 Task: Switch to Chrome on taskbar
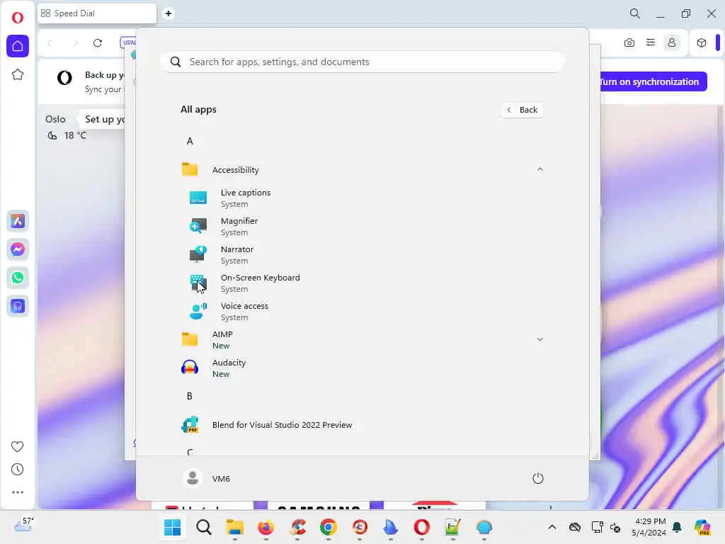(329, 527)
